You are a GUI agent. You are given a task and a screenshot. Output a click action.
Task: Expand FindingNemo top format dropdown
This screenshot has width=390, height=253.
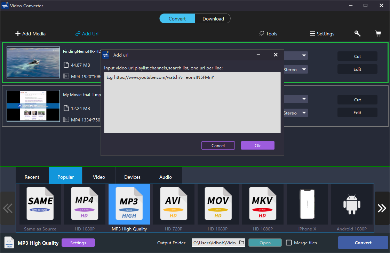click(x=304, y=56)
